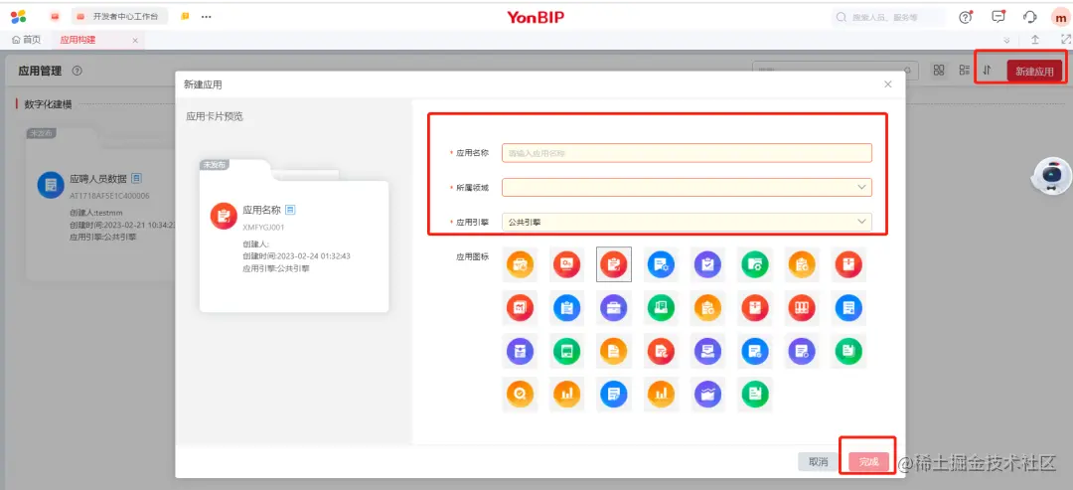
Task: Pick the purple area-chart app icon
Action: pyautogui.click(x=708, y=395)
